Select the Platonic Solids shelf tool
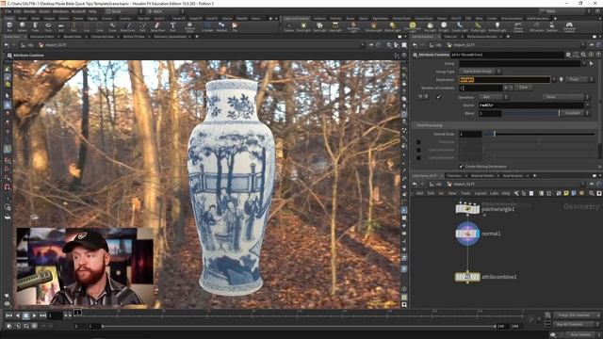This screenshot has width=603, height=339. 189,26
